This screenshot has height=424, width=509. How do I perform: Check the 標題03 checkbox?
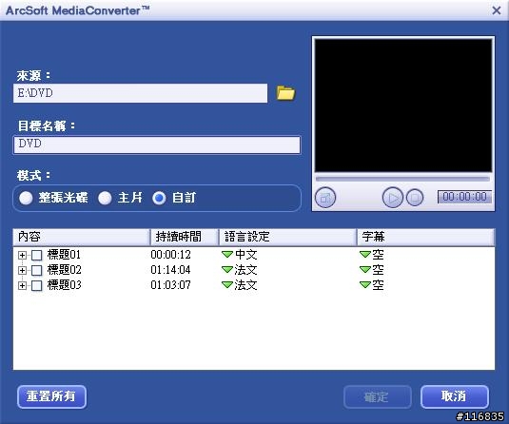tap(37, 285)
